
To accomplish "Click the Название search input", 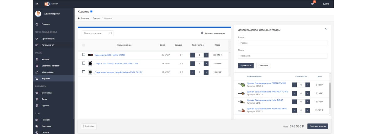I will [x=283, y=56].
